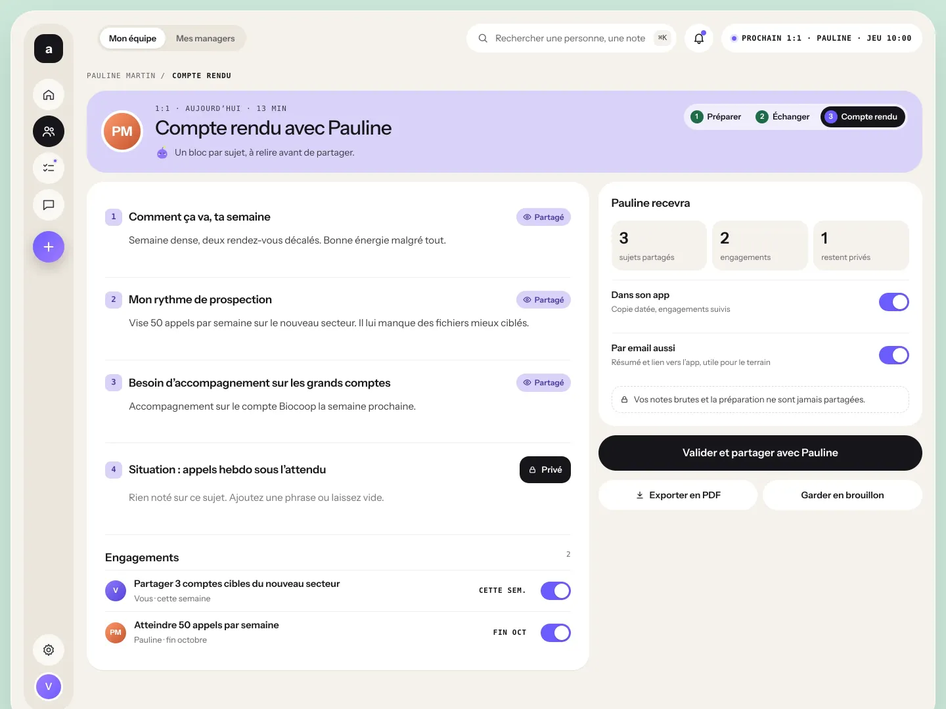Click 'Exporter en PDF' button
946x709 pixels.
678,495
